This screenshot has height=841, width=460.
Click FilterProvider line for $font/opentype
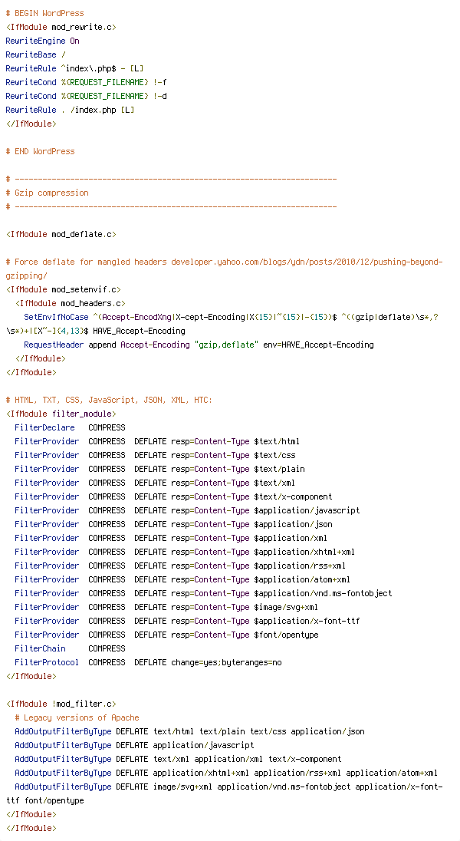(166, 635)
